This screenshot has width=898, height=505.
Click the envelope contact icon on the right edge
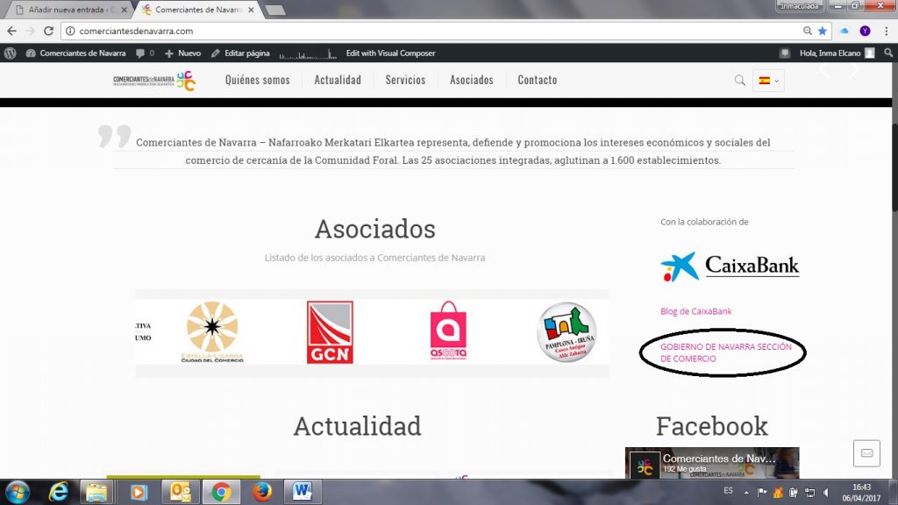(866, 453)
